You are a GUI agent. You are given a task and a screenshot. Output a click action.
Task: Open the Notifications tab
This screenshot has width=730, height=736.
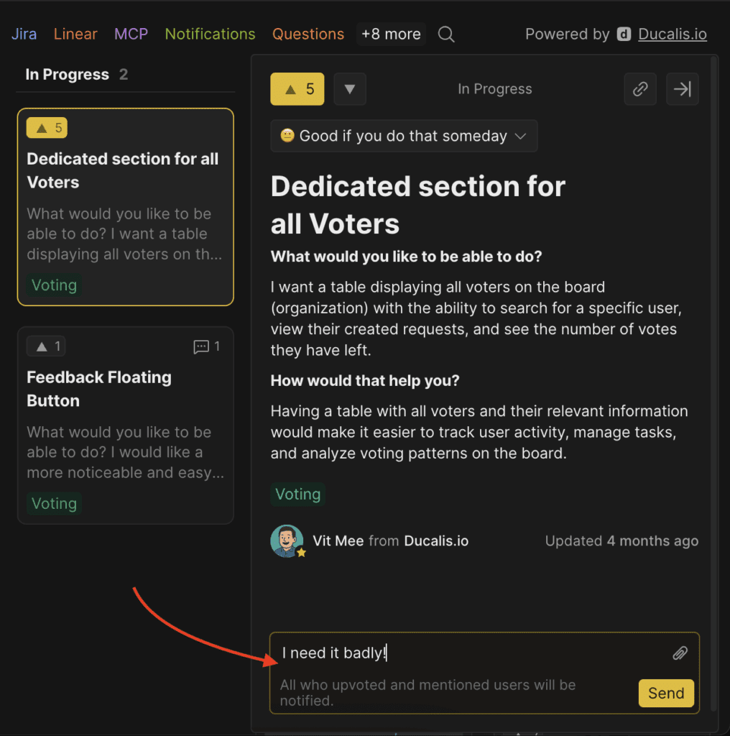(210, 34)
